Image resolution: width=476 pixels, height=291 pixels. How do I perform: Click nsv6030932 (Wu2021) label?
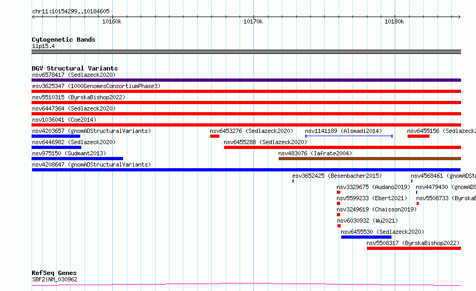click(x=367, y=221)
